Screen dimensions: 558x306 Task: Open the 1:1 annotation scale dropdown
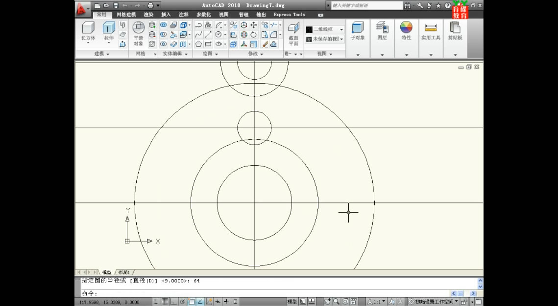377,302
